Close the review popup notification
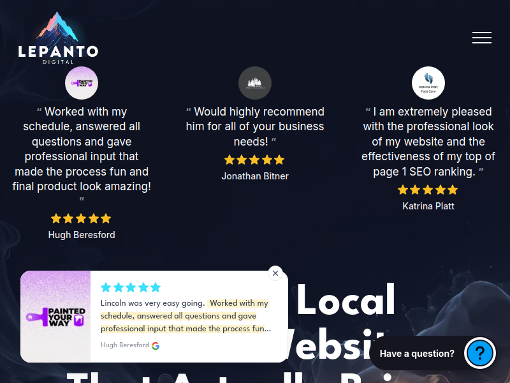This screenshot has width=510, height=383. pos(275,273)
